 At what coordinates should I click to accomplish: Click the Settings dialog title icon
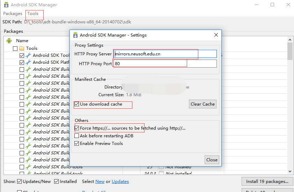click(75, 35)
